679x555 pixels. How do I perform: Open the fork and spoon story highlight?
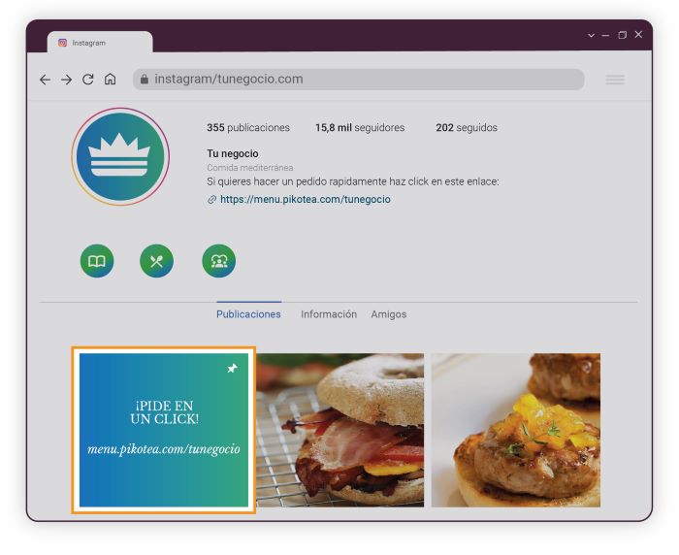click(x=157, y=261)
